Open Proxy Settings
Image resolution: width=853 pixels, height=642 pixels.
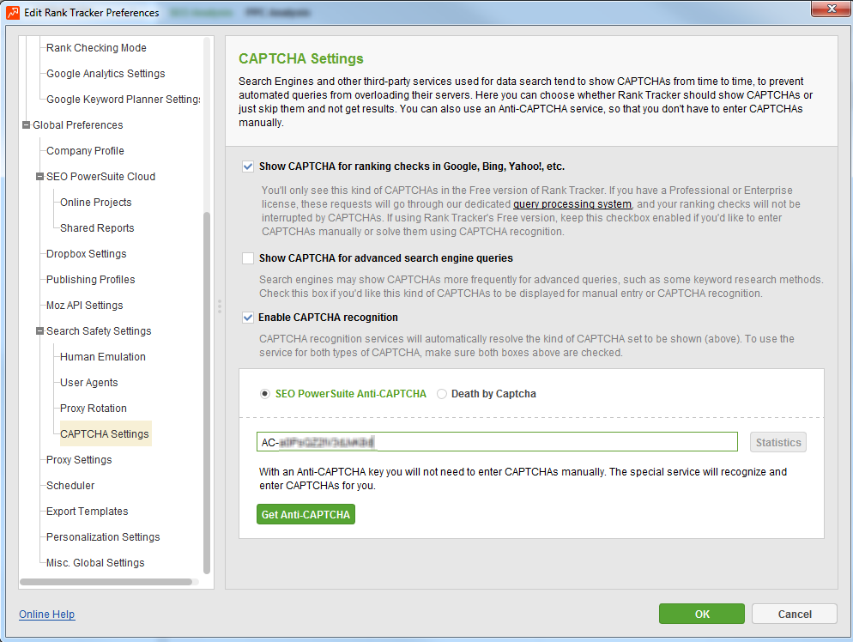tap(79, 460)
